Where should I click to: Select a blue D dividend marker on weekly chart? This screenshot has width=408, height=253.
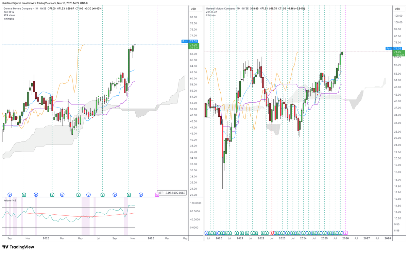tap(10, 195)
